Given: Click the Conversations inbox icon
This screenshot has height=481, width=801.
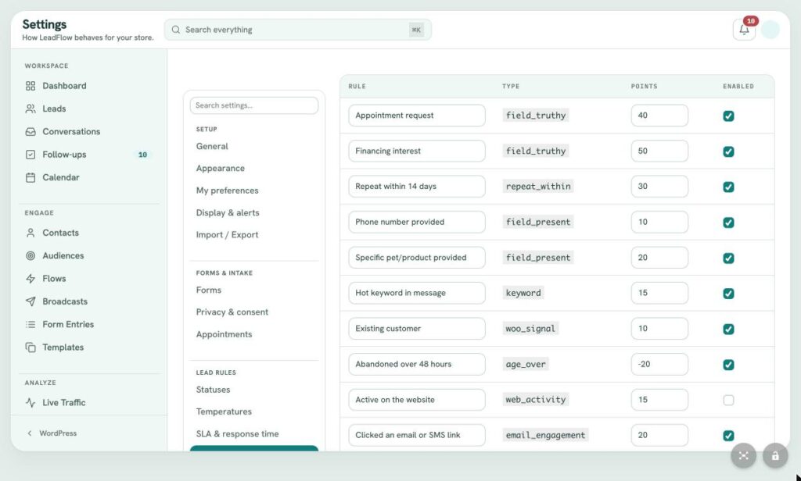Looking at the screenshot, I should point(31,132).
